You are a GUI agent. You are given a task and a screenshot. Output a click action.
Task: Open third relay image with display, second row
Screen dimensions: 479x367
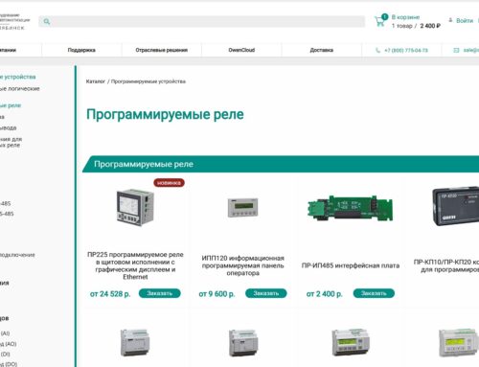351,342
